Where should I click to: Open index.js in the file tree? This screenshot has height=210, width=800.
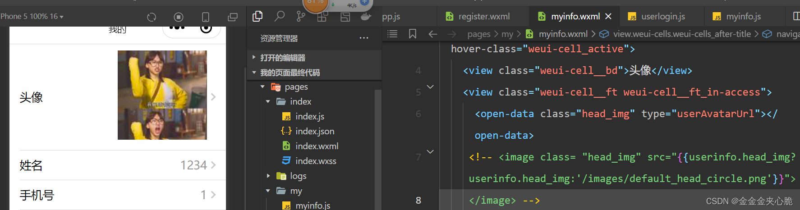(310, 116)
